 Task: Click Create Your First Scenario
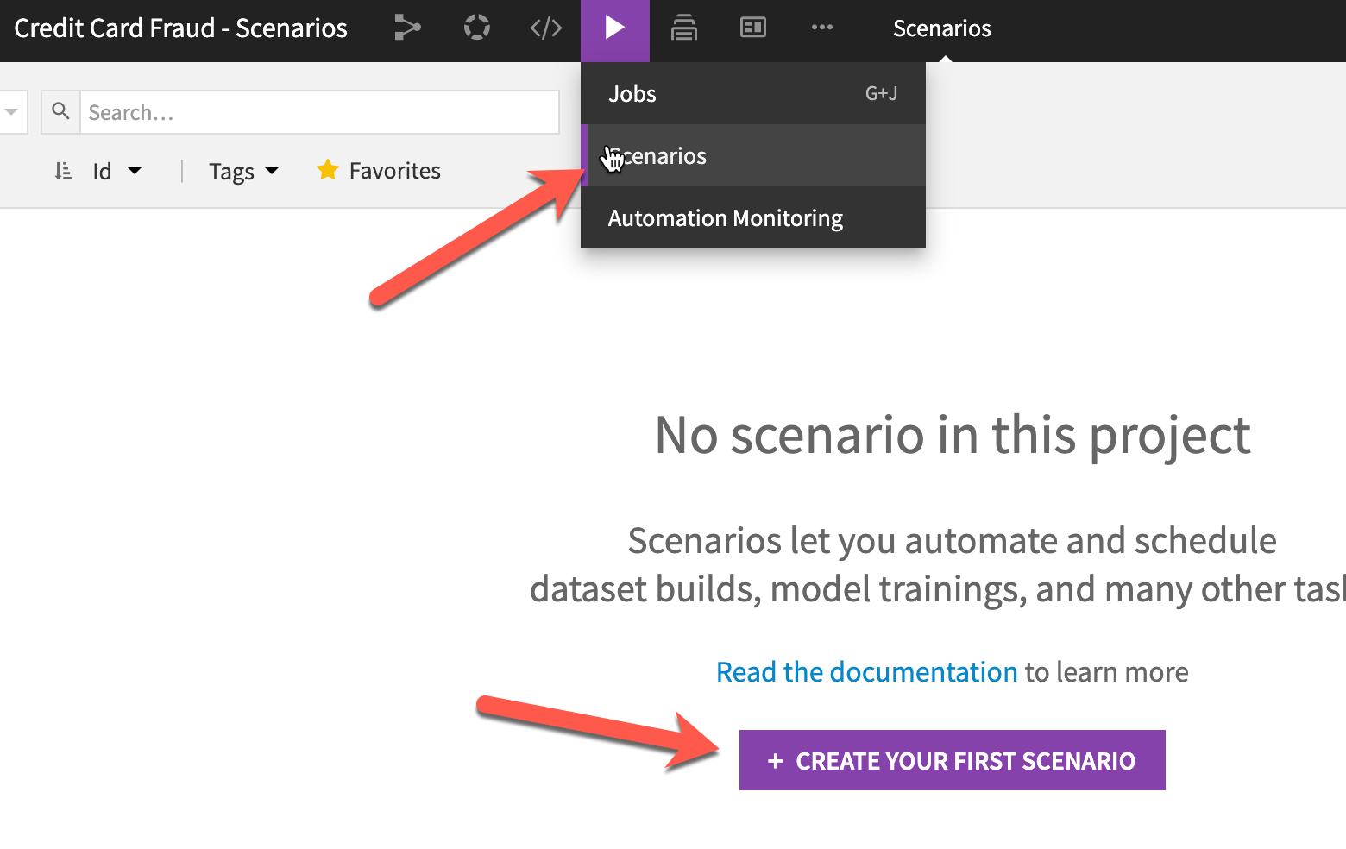coord(952,760)
